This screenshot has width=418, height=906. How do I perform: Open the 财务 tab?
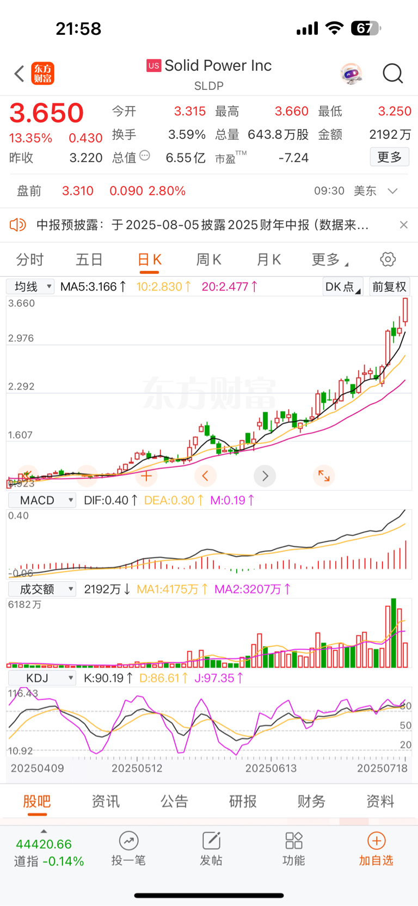tap(311, 801)
